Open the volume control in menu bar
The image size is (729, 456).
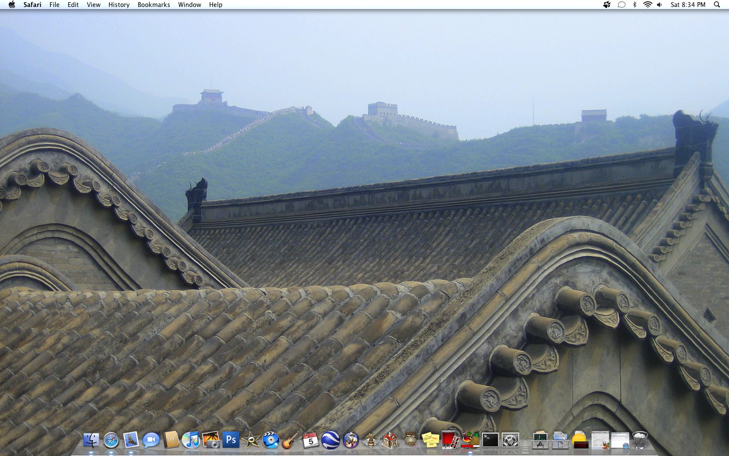point(660,5)
